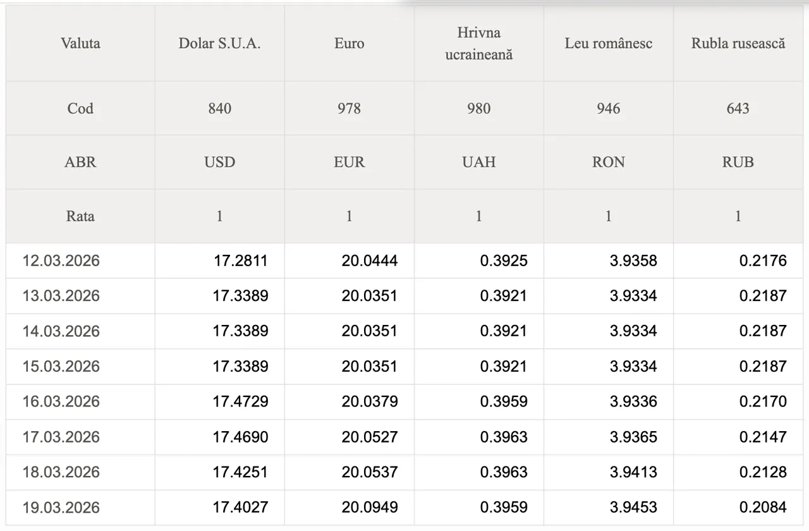This screenshot has height=531, width=809.
Task: Select the 12.03.2026 date row
Action: click(61, 260)
